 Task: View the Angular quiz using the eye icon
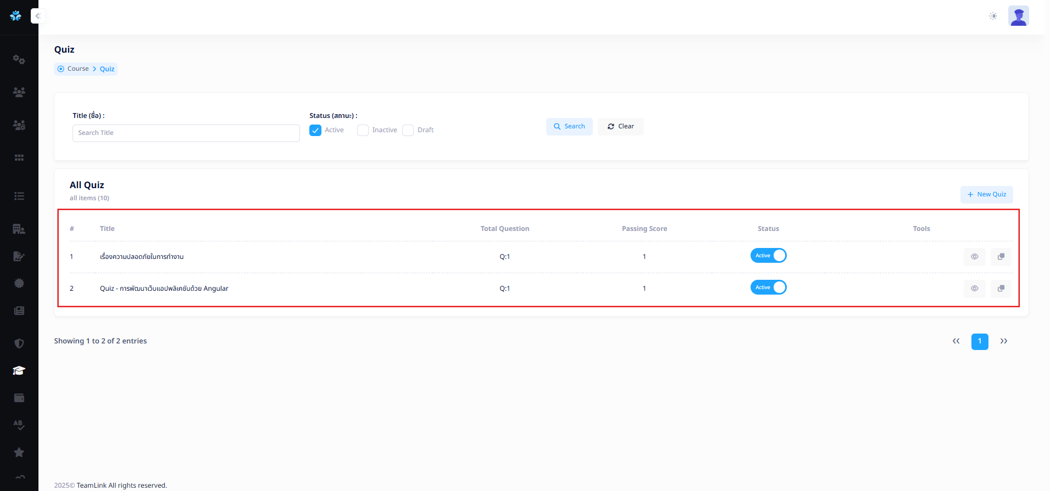click(974, 289)
